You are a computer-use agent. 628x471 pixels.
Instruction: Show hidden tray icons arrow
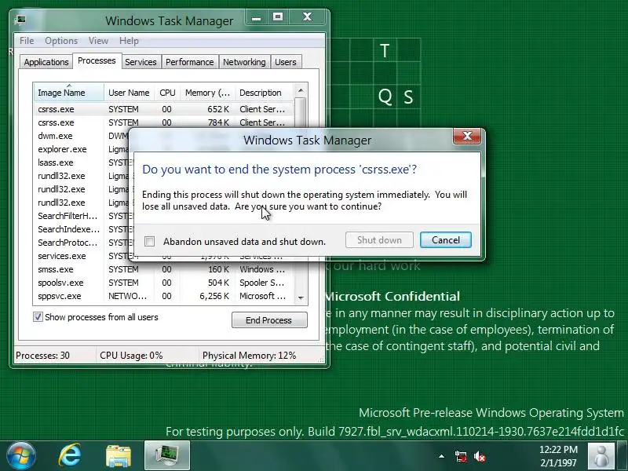441,456
